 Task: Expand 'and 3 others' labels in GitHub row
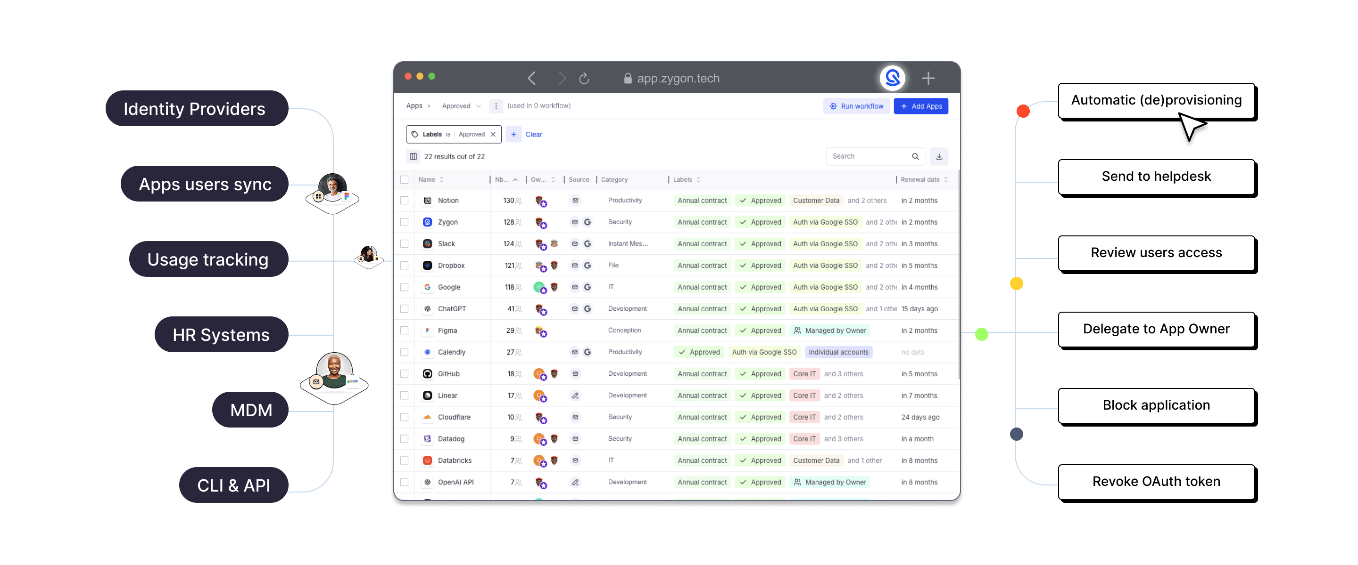click(x=844, y=374)
